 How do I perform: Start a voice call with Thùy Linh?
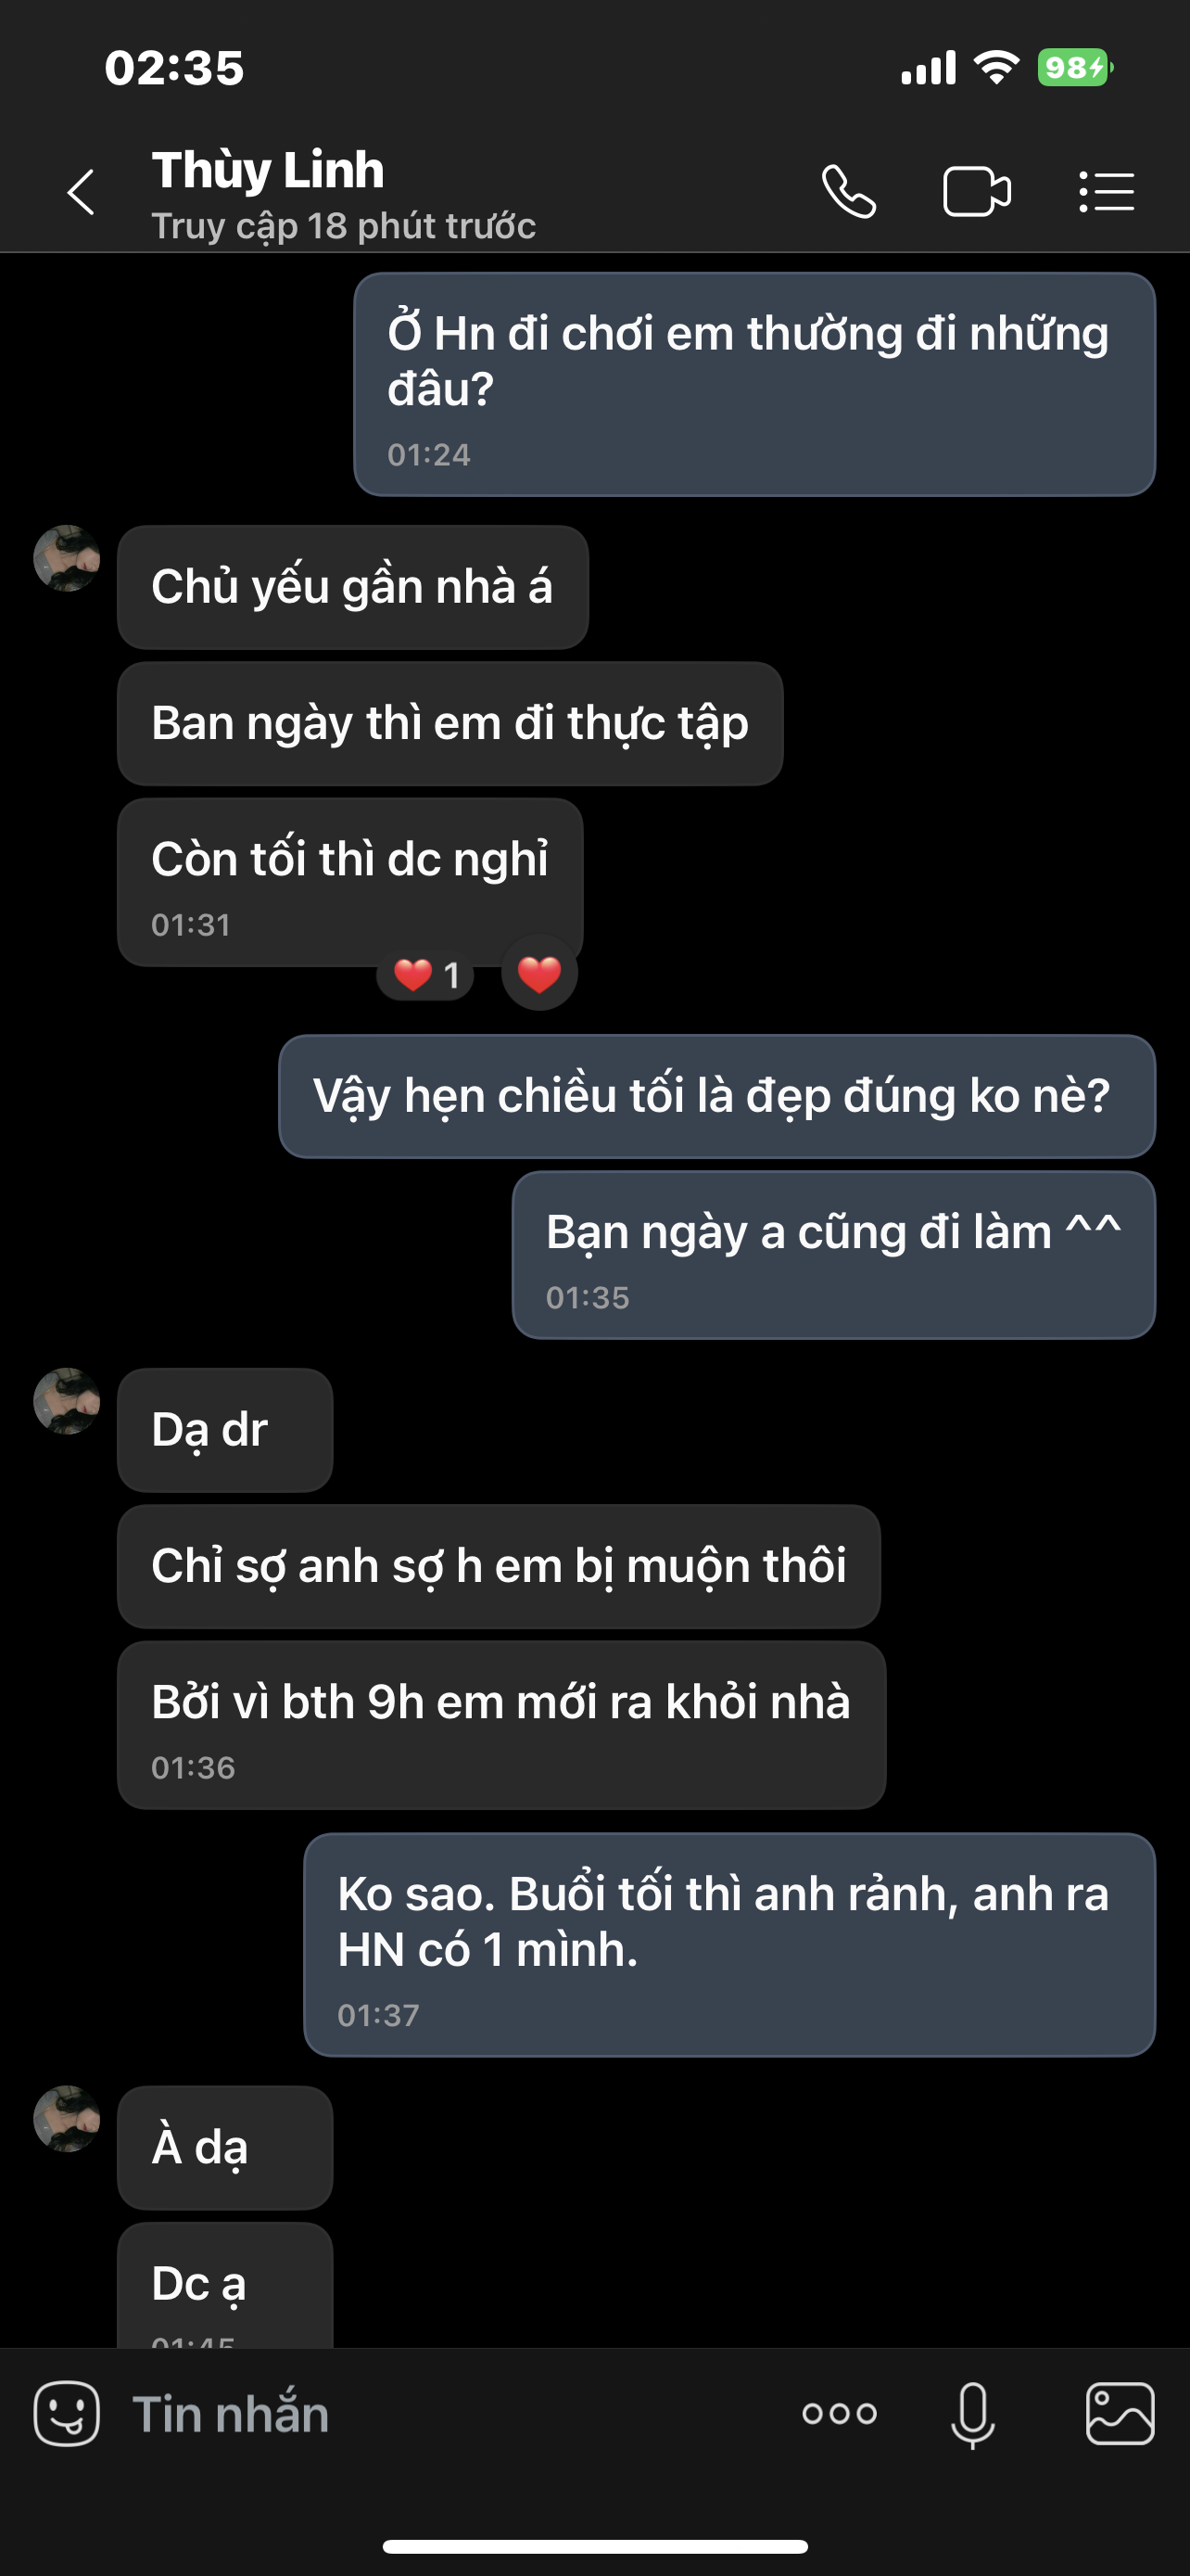[x=848, y=192]
